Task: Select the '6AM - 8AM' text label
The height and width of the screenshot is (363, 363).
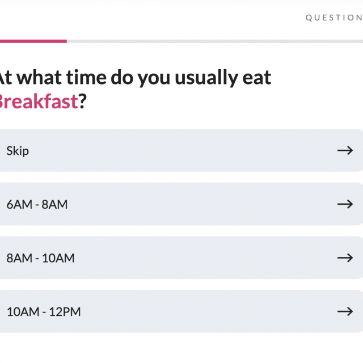Action: click(37, 205)
